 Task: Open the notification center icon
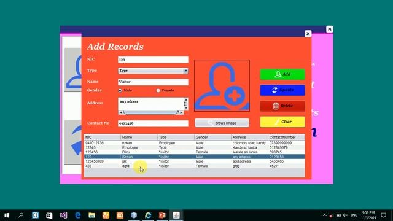(383, 215)
